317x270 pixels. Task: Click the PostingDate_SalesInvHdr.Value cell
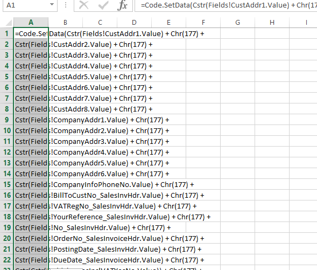pos(31,249)
